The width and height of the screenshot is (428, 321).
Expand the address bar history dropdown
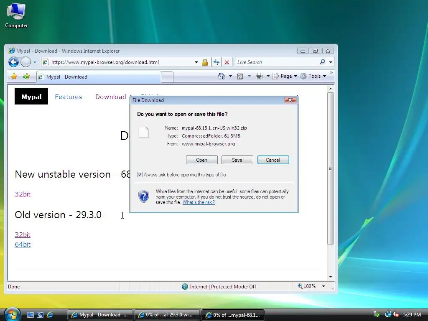click(x=196, y=62)
